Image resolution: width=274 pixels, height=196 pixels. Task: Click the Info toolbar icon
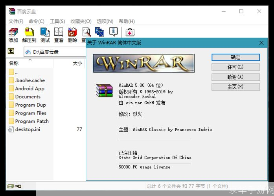coord(113,32)
